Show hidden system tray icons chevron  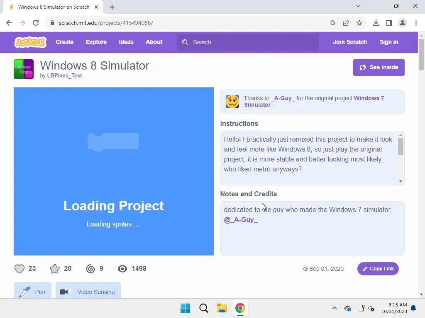(335, 308)
